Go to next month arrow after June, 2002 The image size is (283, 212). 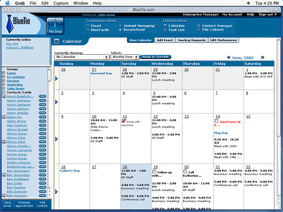263,57
